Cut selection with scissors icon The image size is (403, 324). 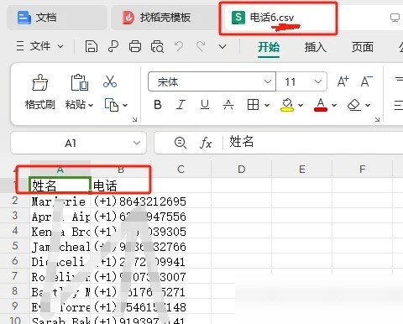(110, 81)
